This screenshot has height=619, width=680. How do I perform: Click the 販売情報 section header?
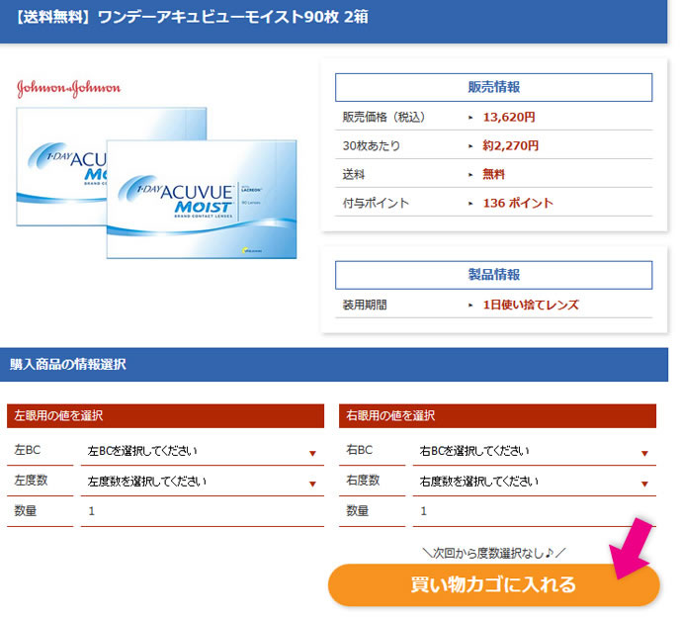pos(493,87)
